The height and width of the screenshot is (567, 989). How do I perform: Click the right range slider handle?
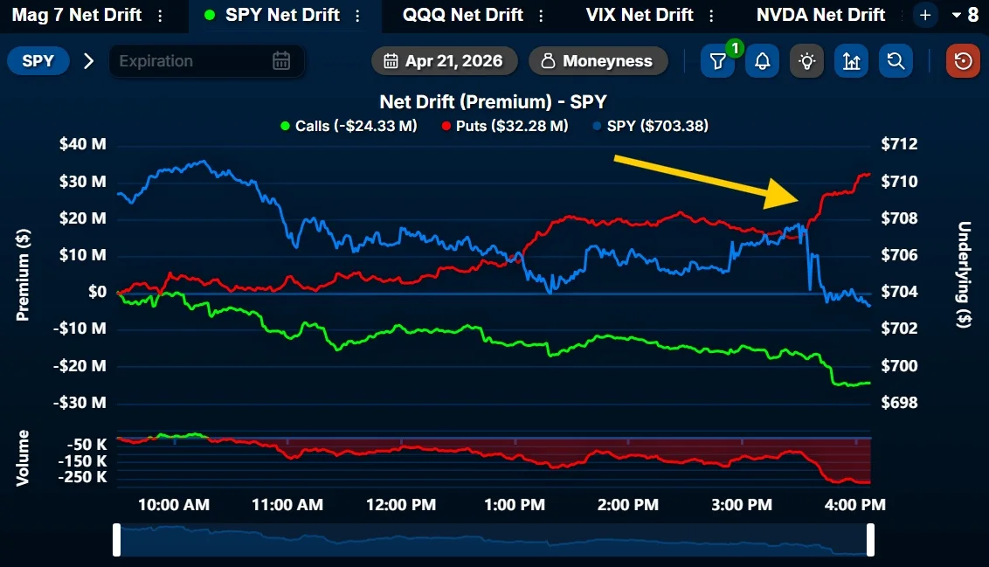pyautogui.click(x=870, y=540)
